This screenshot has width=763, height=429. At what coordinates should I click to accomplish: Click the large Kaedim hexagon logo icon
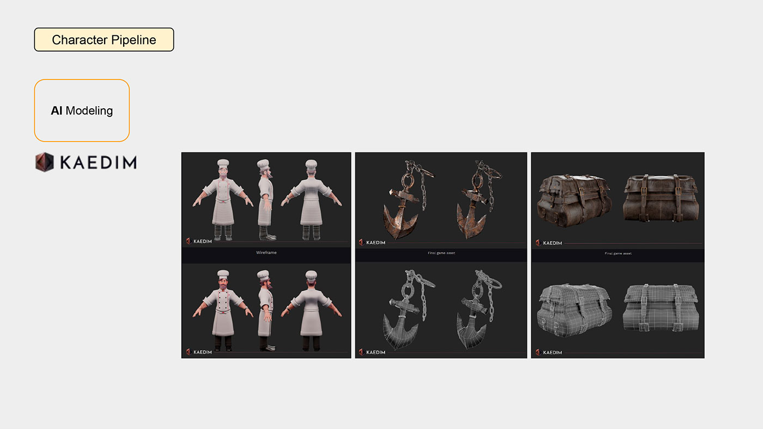45,162
